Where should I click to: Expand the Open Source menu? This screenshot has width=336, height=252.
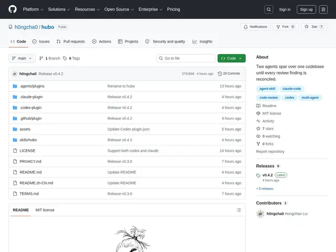pyautogui.click(x=119, y=9)
